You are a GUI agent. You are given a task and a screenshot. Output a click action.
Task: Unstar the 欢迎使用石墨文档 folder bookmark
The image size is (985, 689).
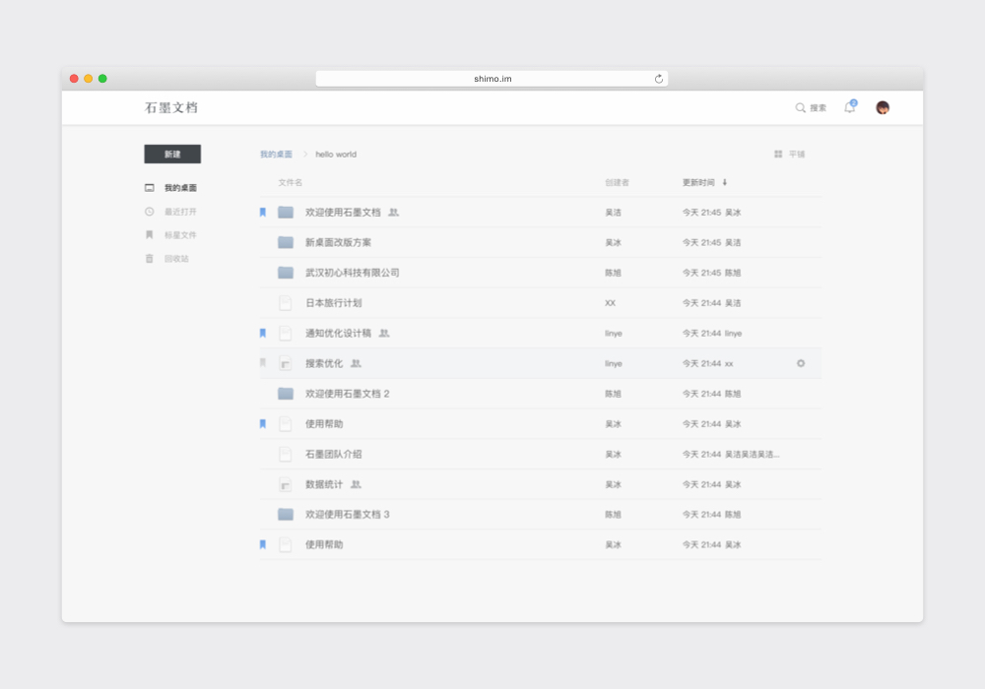[x=262, y=212]
